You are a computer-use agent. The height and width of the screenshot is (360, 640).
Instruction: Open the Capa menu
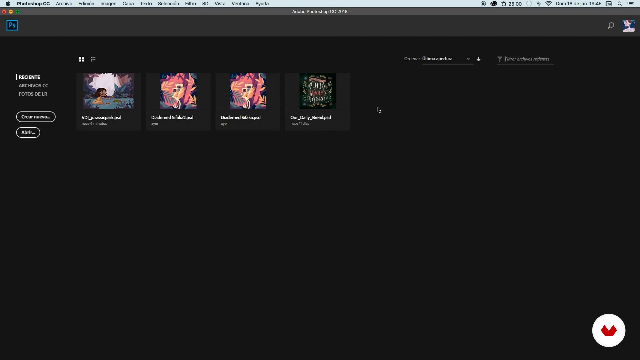128,4
